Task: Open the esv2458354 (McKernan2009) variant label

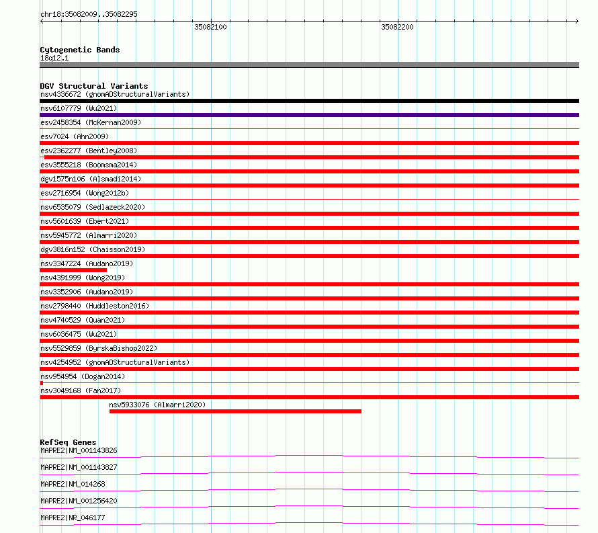Action: point(91,122)
